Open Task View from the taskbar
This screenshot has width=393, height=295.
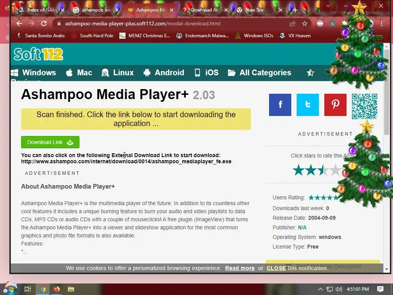(27, 289)
